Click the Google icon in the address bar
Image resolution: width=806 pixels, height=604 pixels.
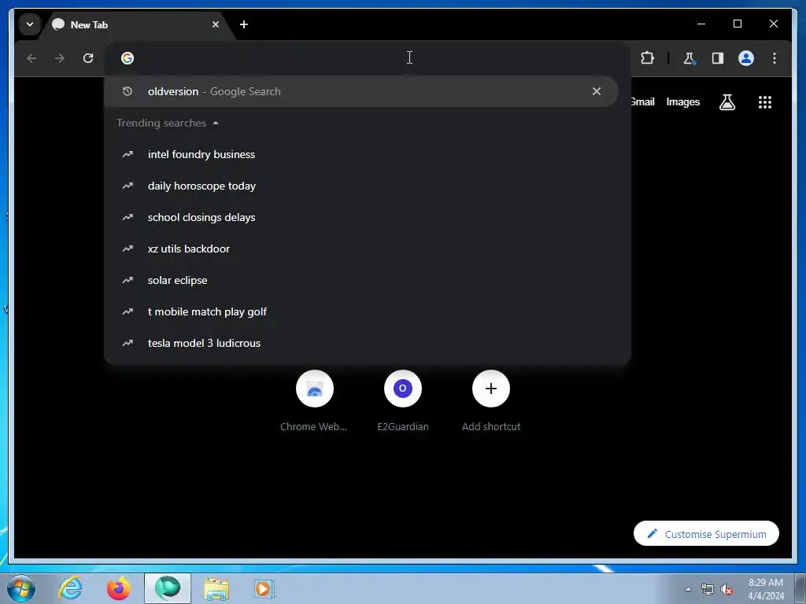pyautogui.click(x=128, y=58)
